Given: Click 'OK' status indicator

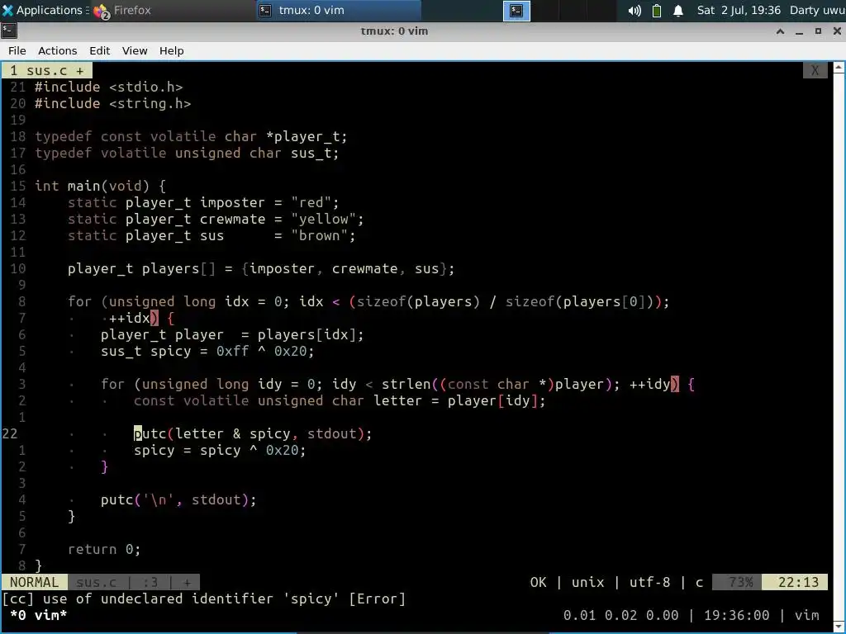Looking at the screenshot, I should (x=538, y=582).
